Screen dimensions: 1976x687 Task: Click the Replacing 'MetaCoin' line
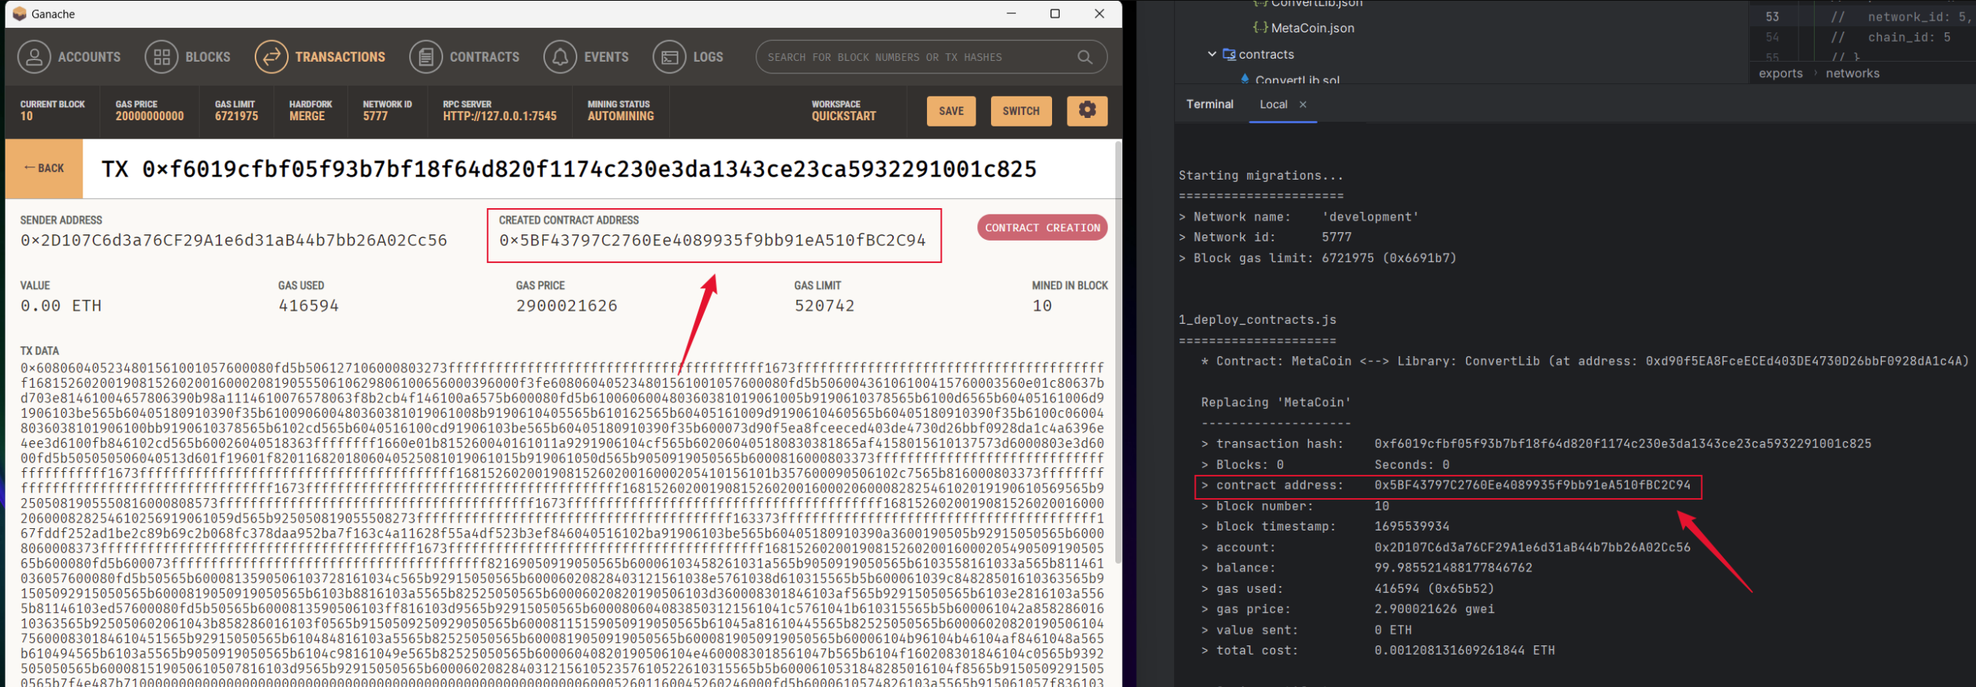[x=1276, y=402]
